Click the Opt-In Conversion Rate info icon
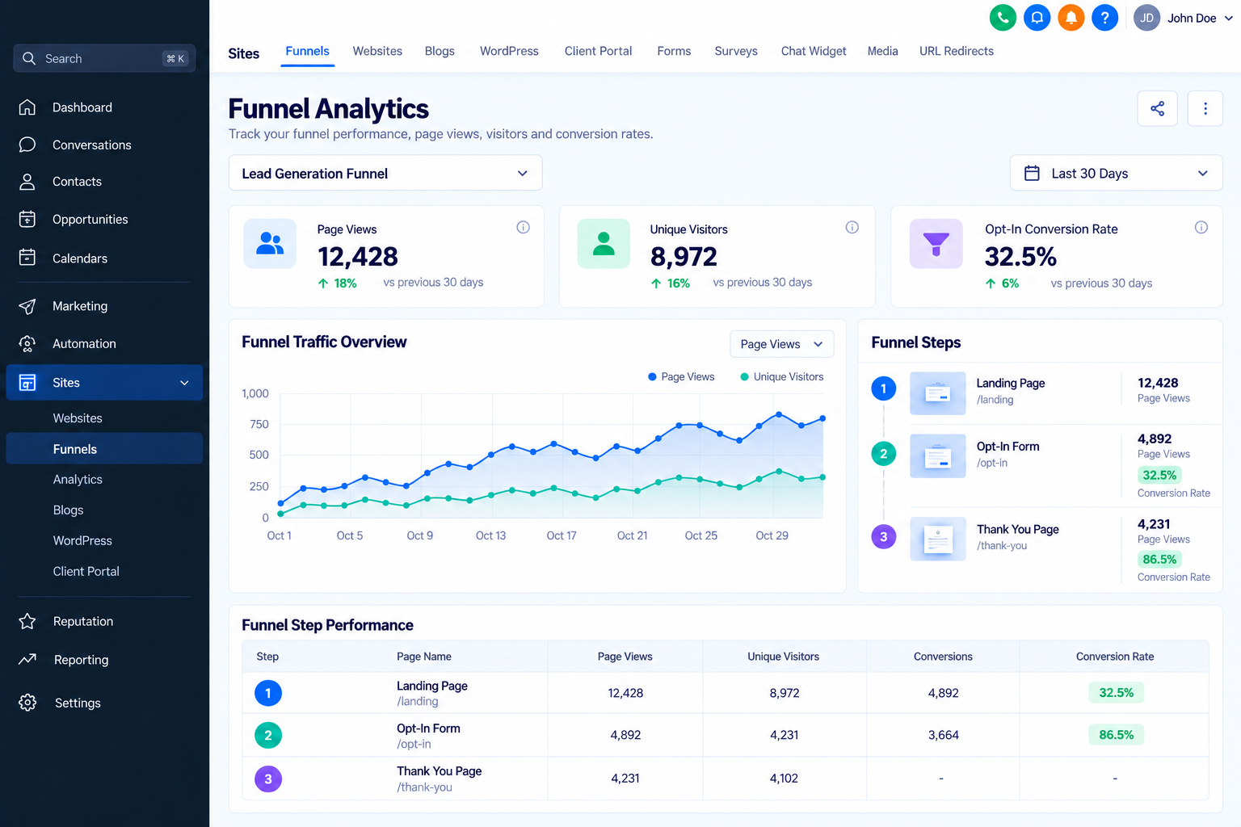The image size is (1241, 827). coord(1201,227)
